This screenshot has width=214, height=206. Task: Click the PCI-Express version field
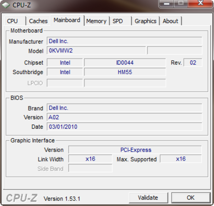pyautogui.click(x=135, y=150)
